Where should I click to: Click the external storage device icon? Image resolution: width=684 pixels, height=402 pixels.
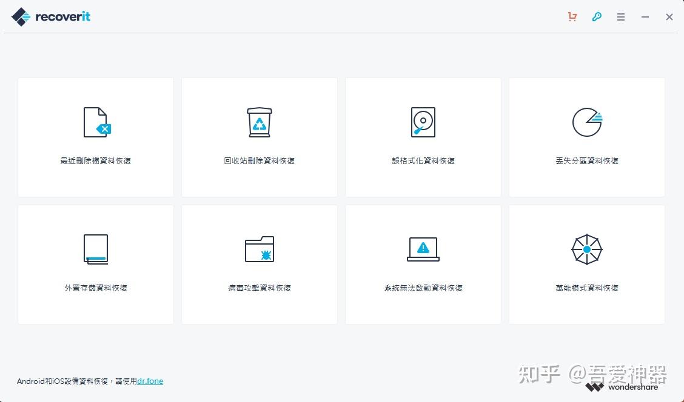(x=96, y=249)
